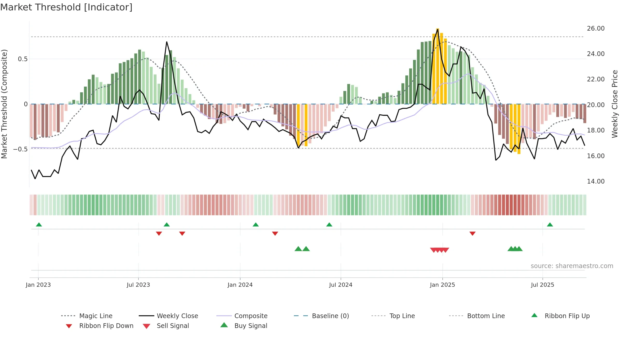
Task: Click the Ribbon Flip Up triangle after Jul 2025
Action: (550, 225)
